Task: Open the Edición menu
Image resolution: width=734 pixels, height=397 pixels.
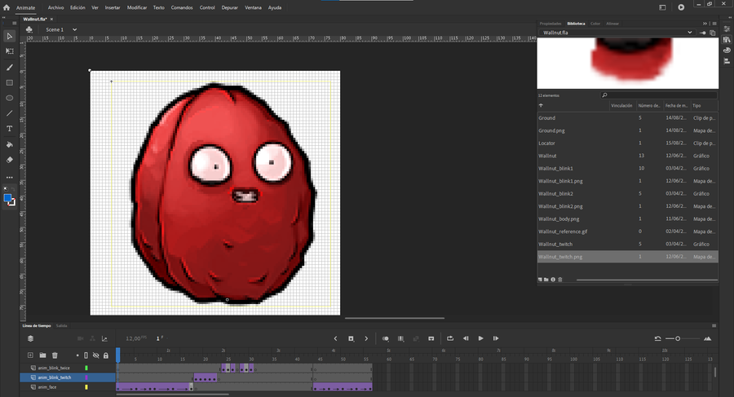Action: [77, 7]
